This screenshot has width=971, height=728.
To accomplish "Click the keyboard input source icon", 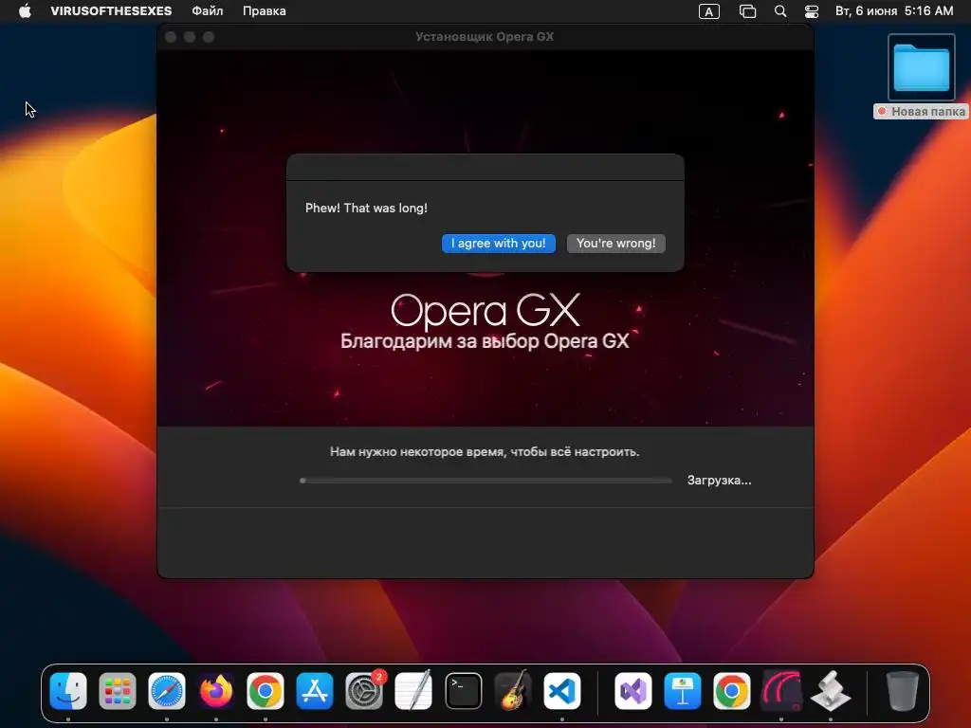I will coord(709,11).
